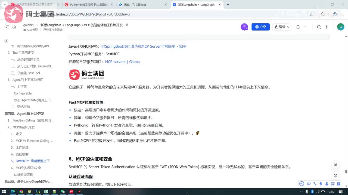This screenshot has width=348, height=195.
Task: Click the iFLY input method logo
Action: coord(302,184)
